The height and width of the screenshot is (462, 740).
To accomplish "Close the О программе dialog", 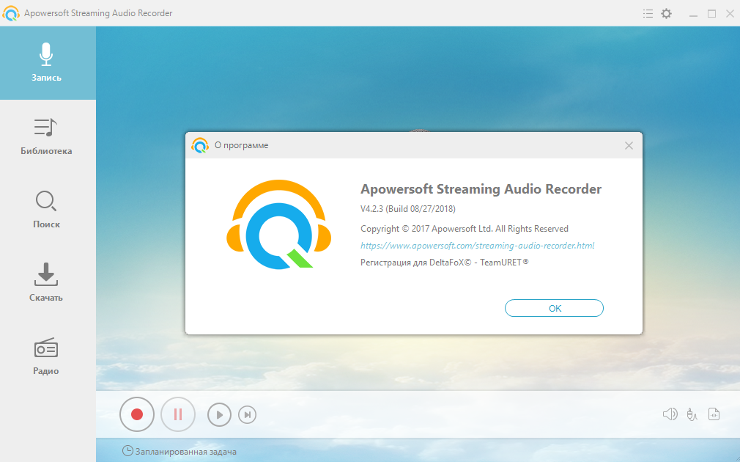I will pos(629,145).
